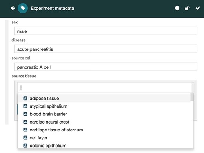204x153 pixels.
Task: Click the disease label
Action: tap(18, 40)
